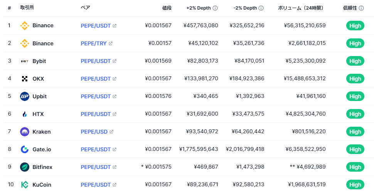The width and height of the screenshot is (374, 192).
Task: Click the volume ¥801,516,220
Action: (x=309, y=131)
